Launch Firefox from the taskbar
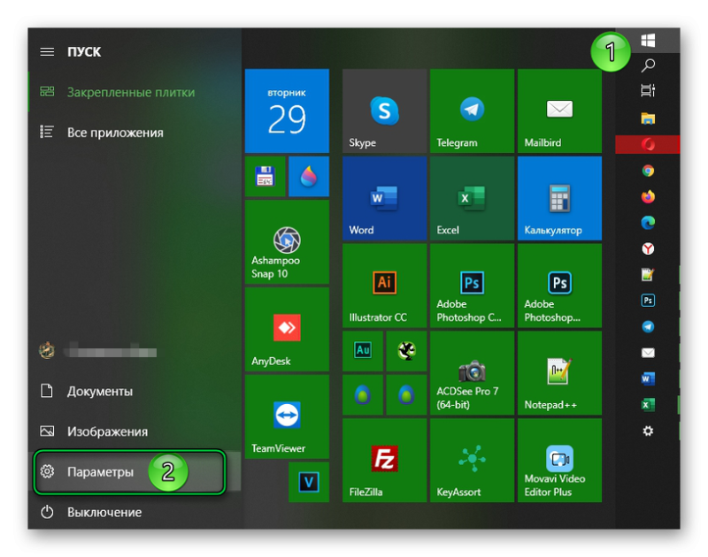 [x=648, y=196]
